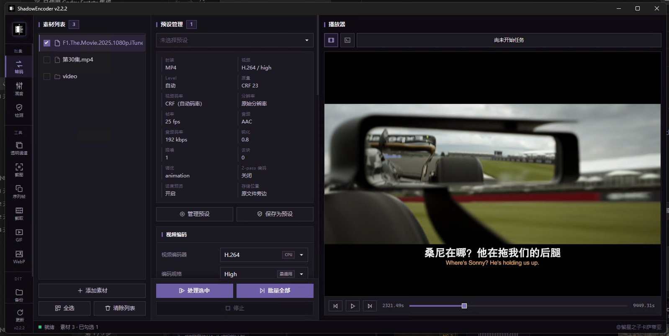The image size is (669, 336).
Task: Select the F1.The.Movie.2025.1080p file name
Action: point(103,43)
